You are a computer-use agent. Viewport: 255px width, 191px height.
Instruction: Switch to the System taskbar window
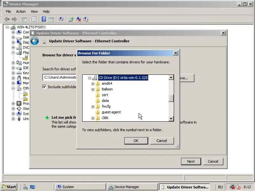click(81, 187)
